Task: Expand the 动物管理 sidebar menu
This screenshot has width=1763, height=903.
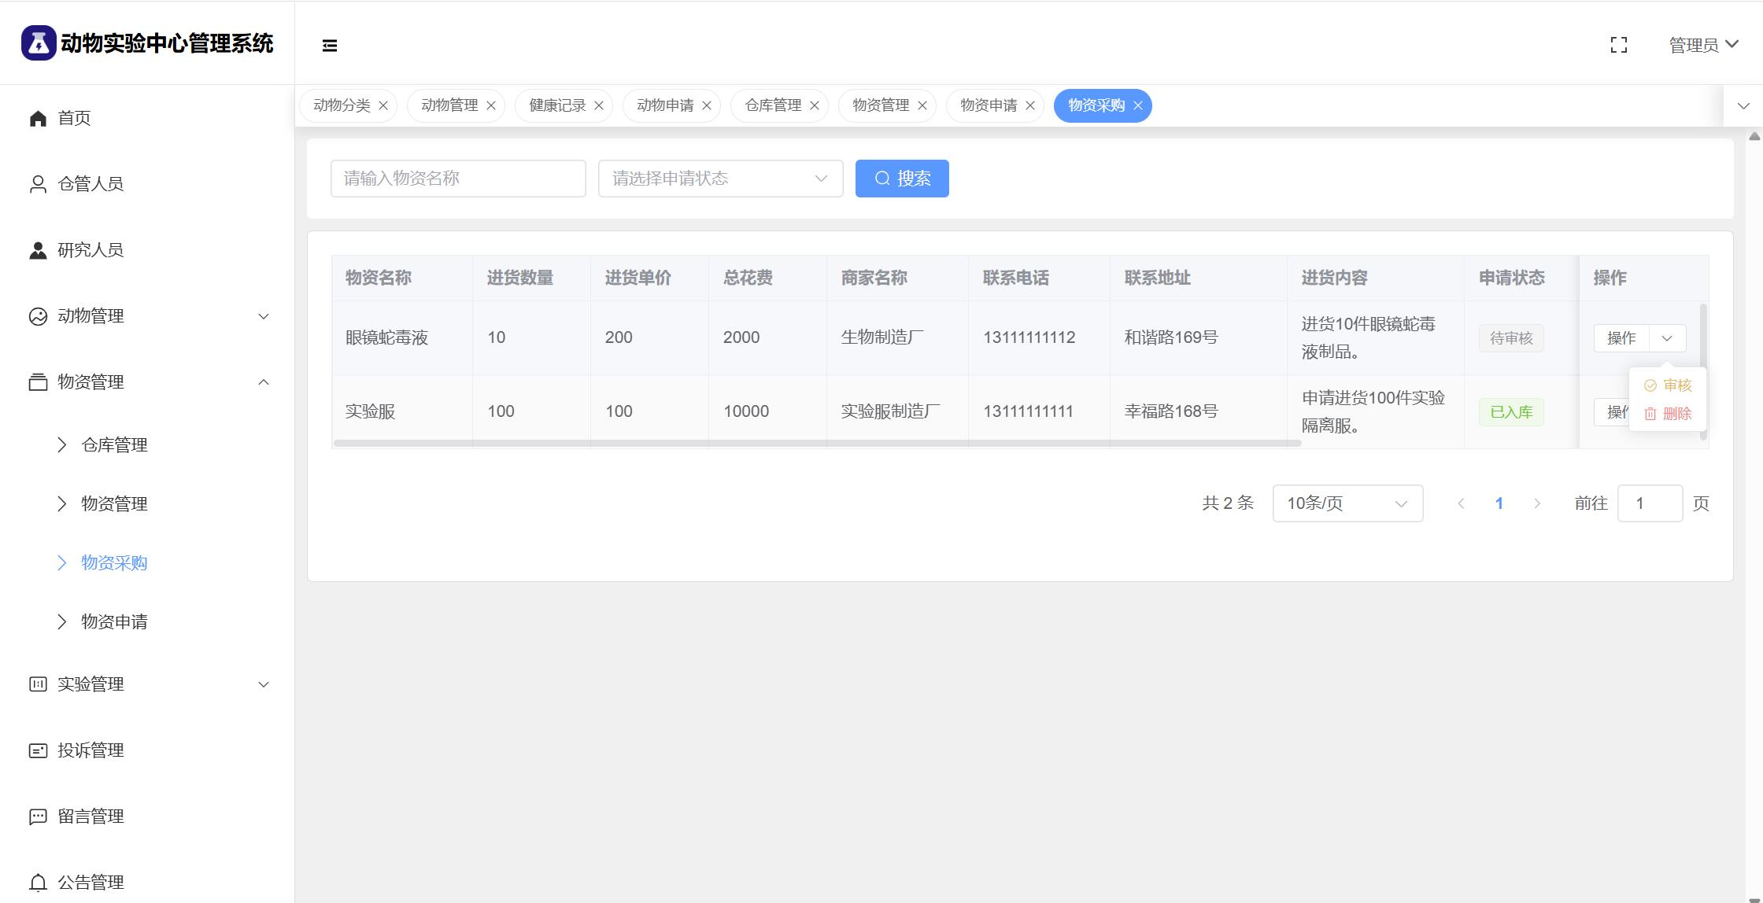Action: coord(148,316)
